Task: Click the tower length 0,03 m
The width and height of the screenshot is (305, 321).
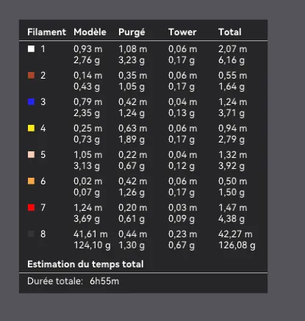Action: [183, 208]
